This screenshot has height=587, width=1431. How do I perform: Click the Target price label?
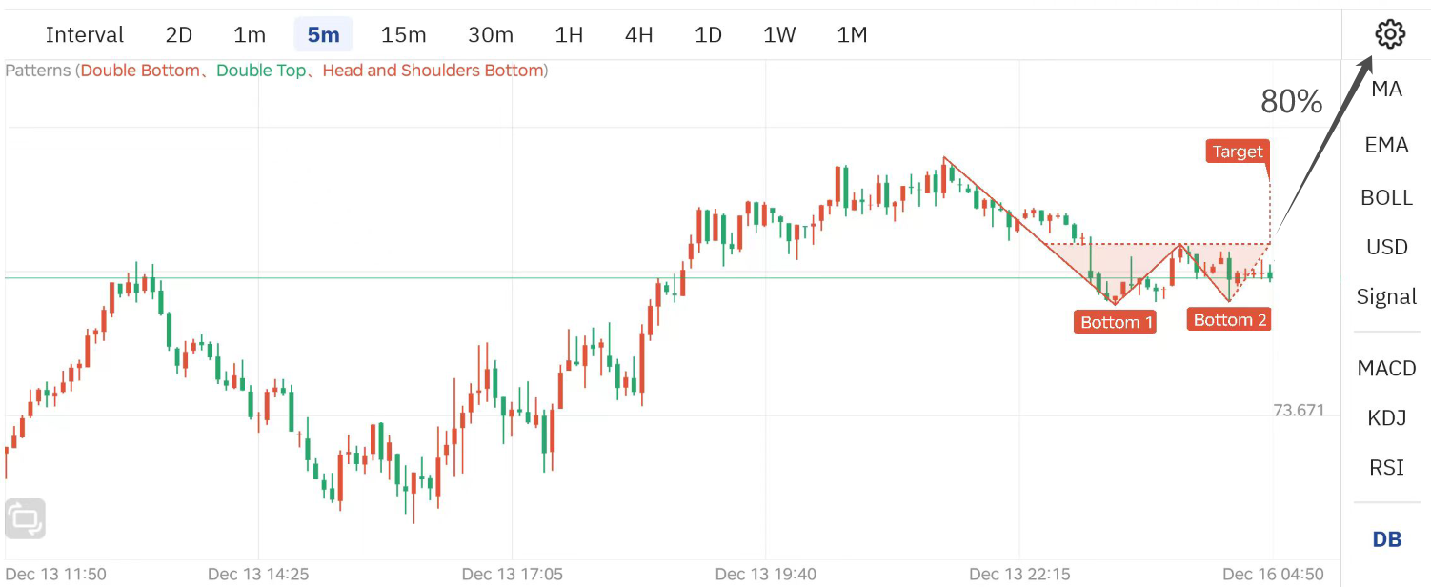coord(1237,152)
